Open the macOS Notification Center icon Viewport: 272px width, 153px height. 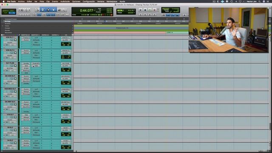coord(268,1)
